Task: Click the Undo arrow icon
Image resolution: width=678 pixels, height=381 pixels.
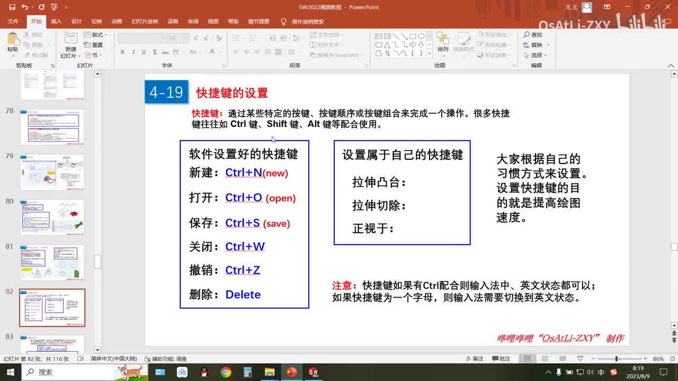Action: point(24,7)
